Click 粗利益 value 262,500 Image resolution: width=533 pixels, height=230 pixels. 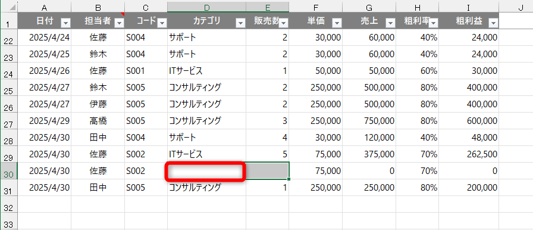click(482, 154)
